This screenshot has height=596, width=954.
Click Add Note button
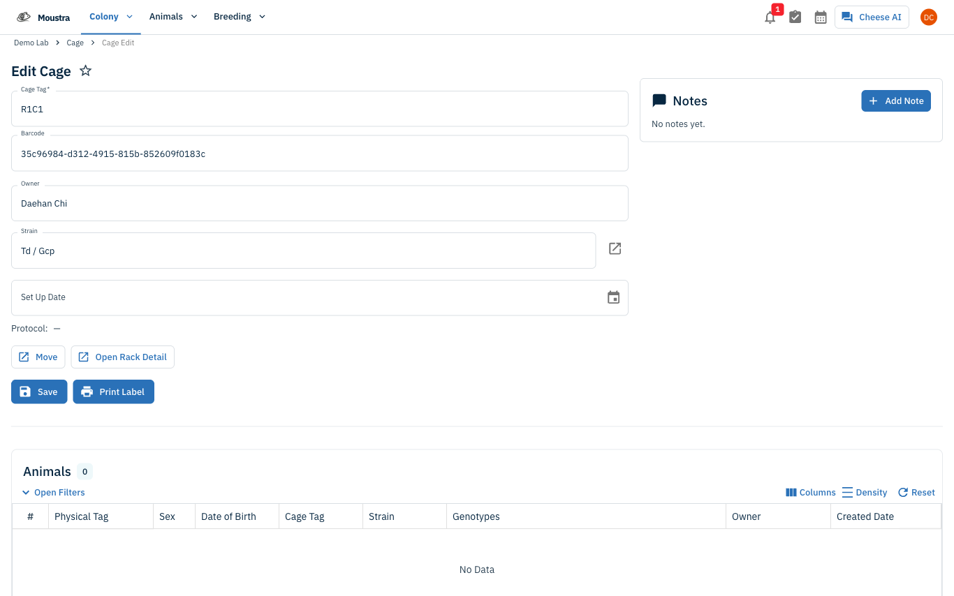coord(895,100)
